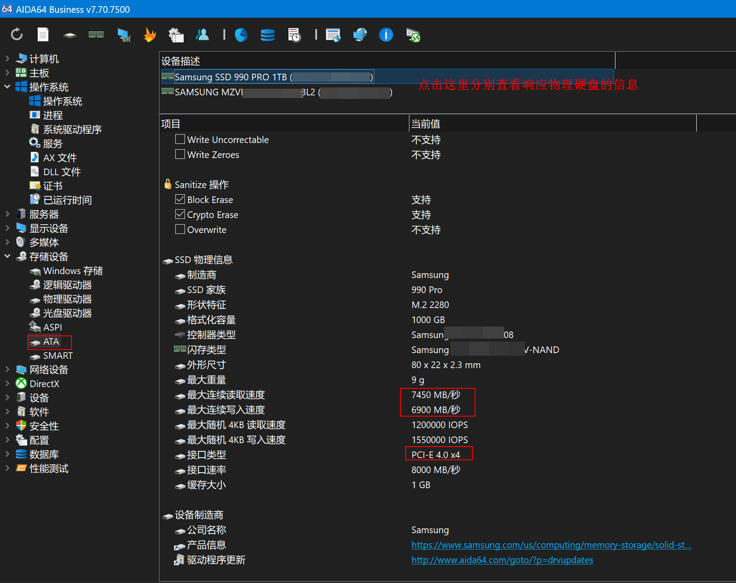Open 物理驱动器 in the tree
The width and height of the screenshot is (736, 583).
[x=67, y=299]
